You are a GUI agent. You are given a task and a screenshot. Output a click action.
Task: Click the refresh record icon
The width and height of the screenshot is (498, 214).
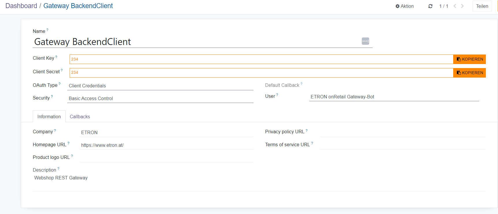coord(430,6)
